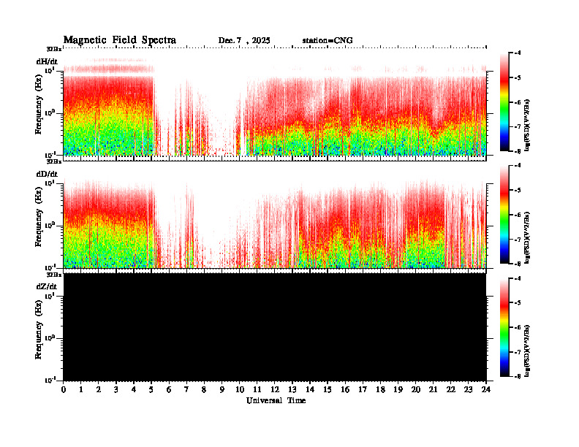Screen dimensions: 579x447
Task: Click hour tick label "10" on time axis
Action: point(240,389)
